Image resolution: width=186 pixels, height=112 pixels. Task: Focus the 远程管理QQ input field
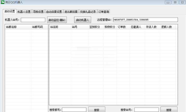145,20
